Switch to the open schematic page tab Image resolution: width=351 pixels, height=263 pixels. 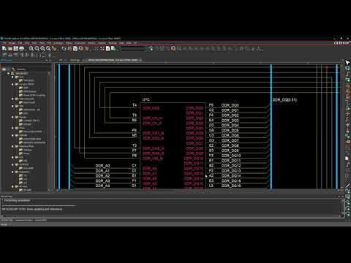(x=113, y=60)
